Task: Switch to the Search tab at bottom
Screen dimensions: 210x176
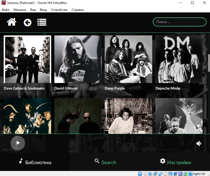Action: [105, 162]
